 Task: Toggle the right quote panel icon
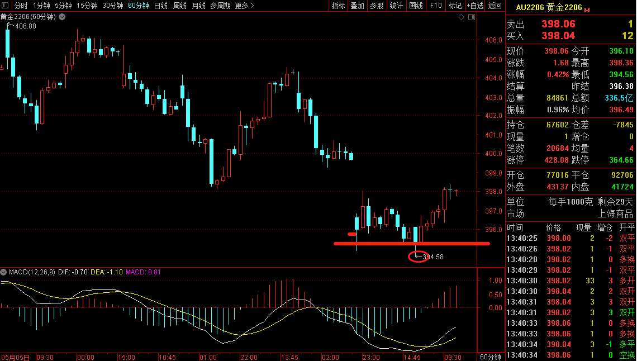pos(472,17)
